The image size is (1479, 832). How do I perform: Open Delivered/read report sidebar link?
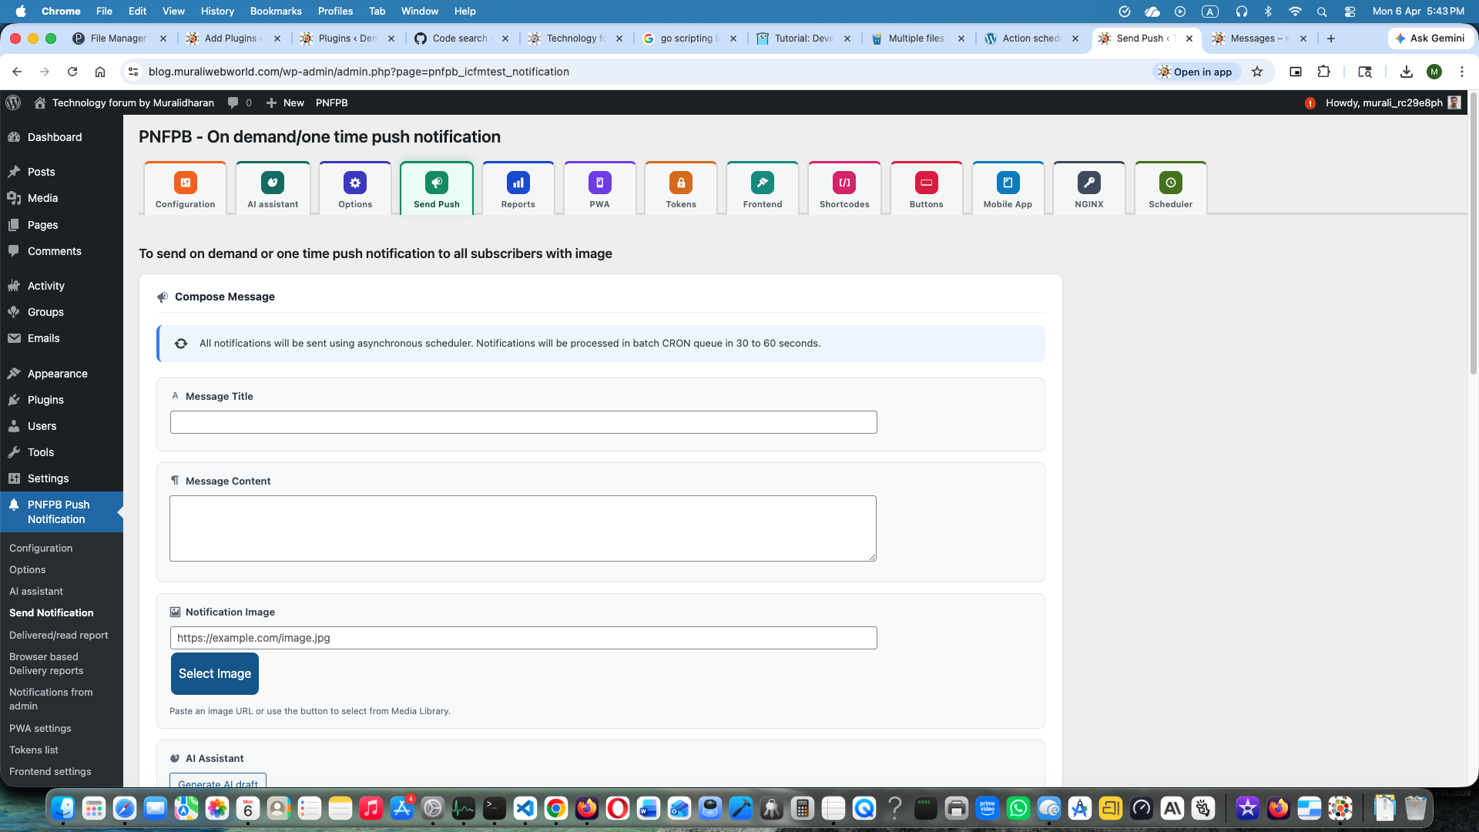tap(59, 635)
